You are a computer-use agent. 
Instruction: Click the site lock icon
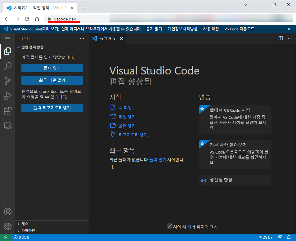[x=49, y=19]
